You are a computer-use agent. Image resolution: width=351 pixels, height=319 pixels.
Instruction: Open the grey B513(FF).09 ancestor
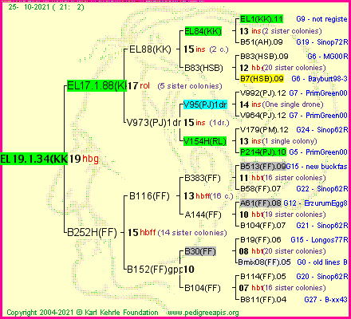[263, 167]
